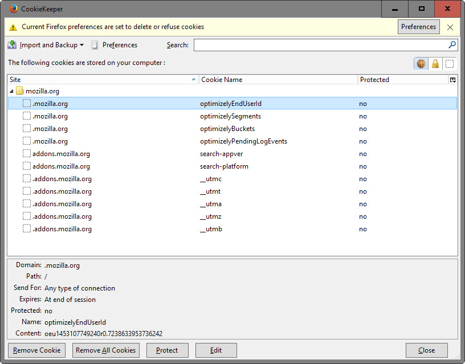Click 'no' in the optimizelySegments row

coord(362,116)
